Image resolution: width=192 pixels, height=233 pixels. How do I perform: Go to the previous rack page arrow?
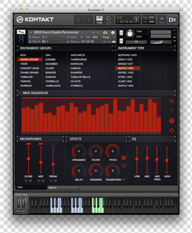point(78,20)
